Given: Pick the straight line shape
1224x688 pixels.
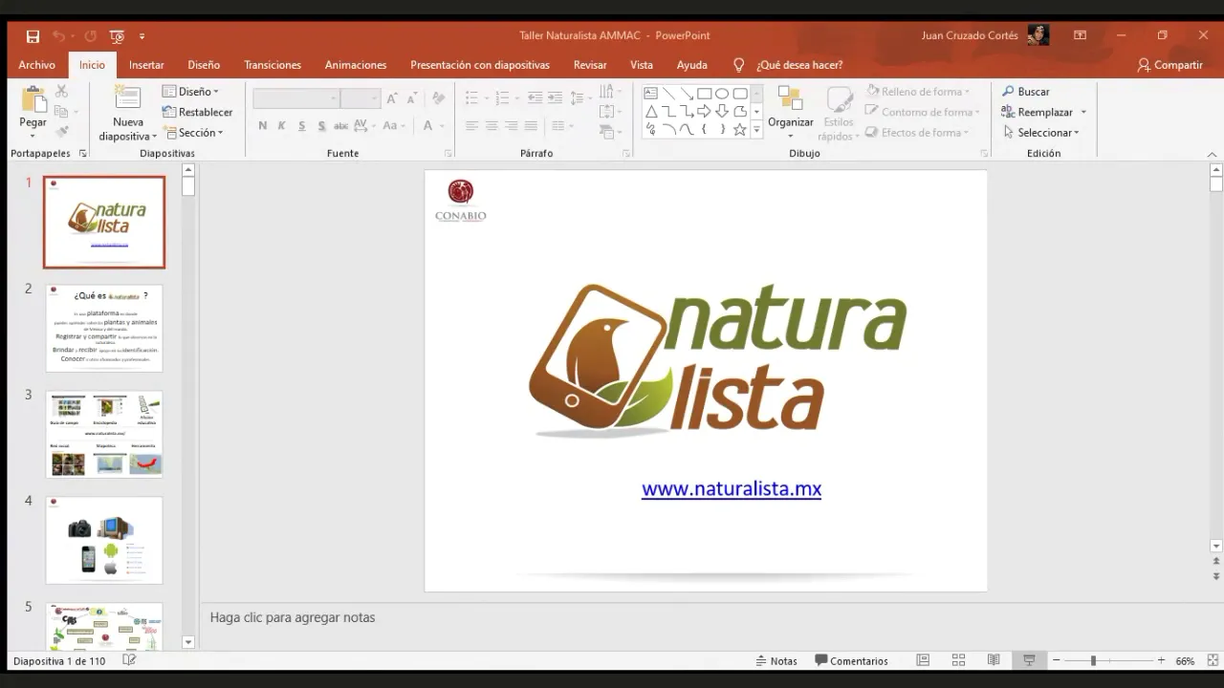Looking at the screenshot, I should (x=668, y=94).
